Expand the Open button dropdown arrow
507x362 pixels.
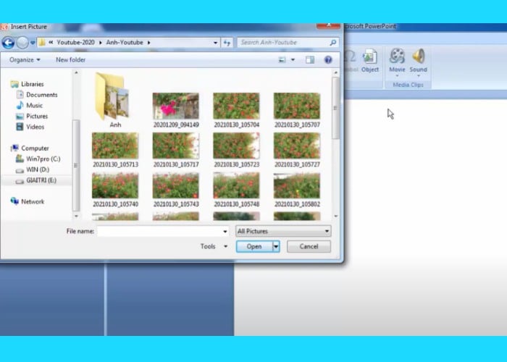[x=276, y=247]
